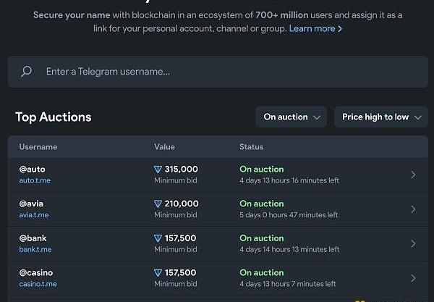Click the Value column header
This screenshot has width=434, height=302.
(x=164, y=147)
